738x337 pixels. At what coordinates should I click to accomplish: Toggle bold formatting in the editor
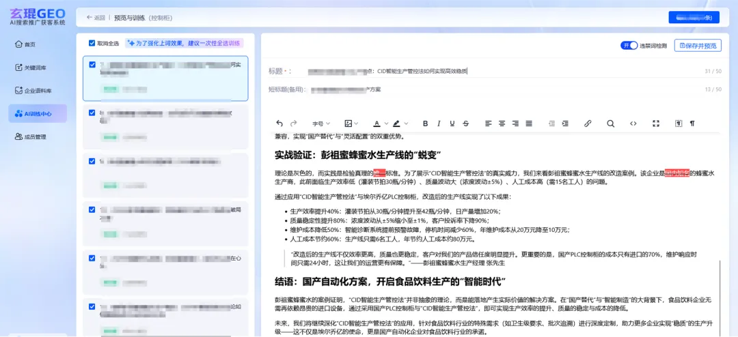[x=425, y=123]
